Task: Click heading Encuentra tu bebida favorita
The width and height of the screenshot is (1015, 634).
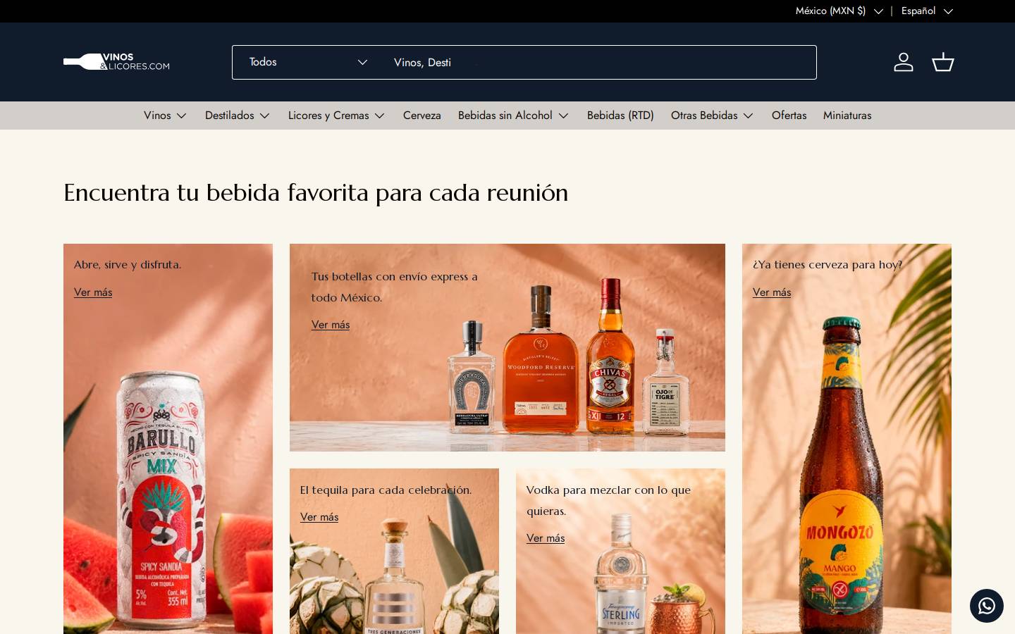Action: (316, 192)
